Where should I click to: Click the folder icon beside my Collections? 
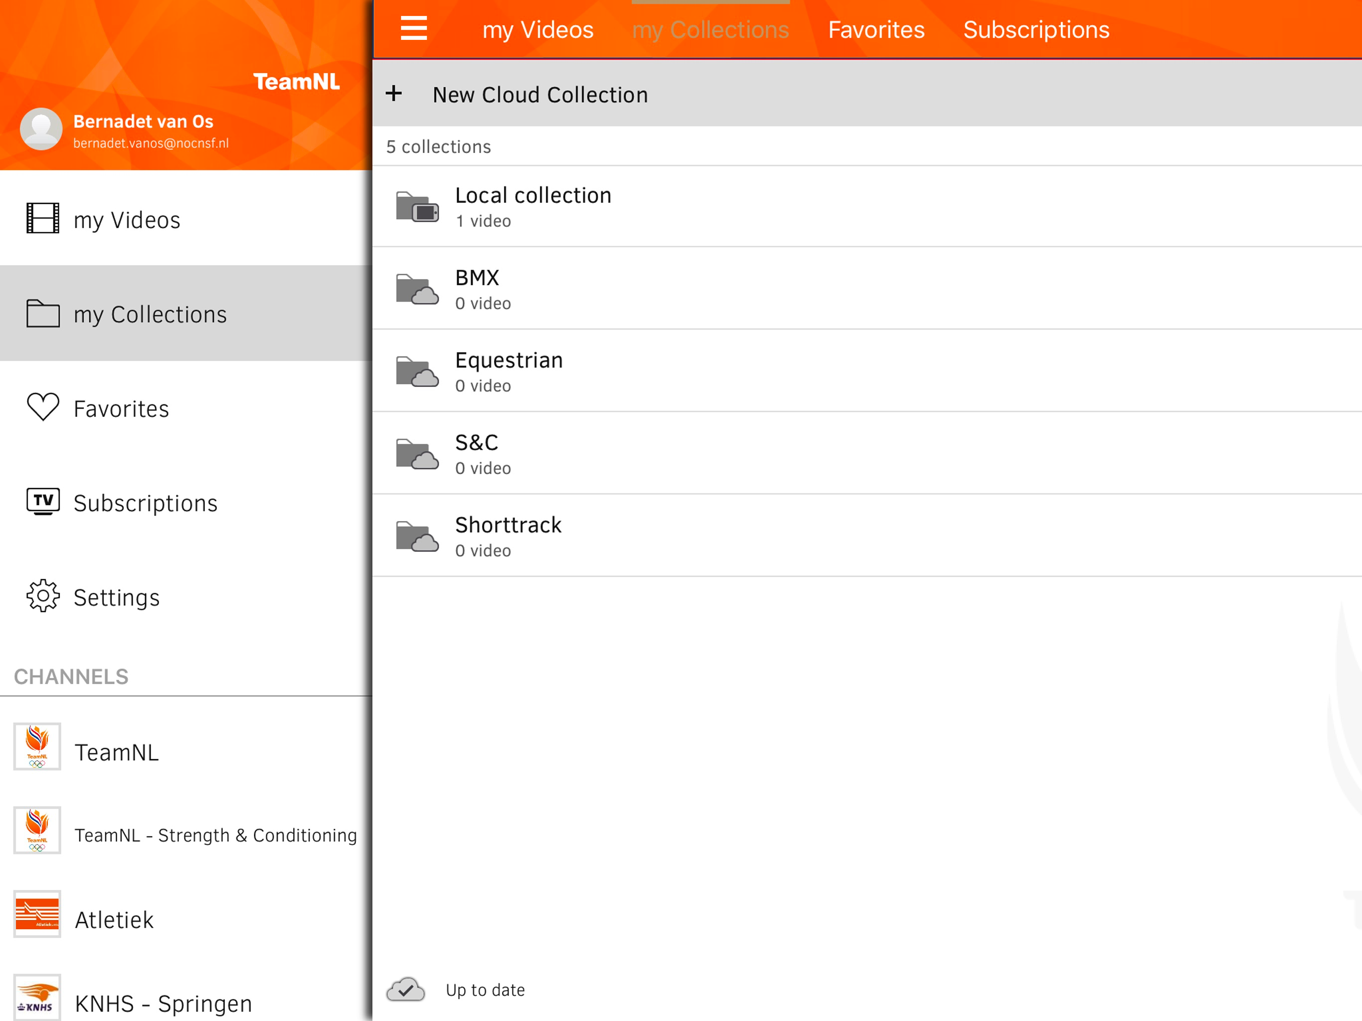(43, 313)
